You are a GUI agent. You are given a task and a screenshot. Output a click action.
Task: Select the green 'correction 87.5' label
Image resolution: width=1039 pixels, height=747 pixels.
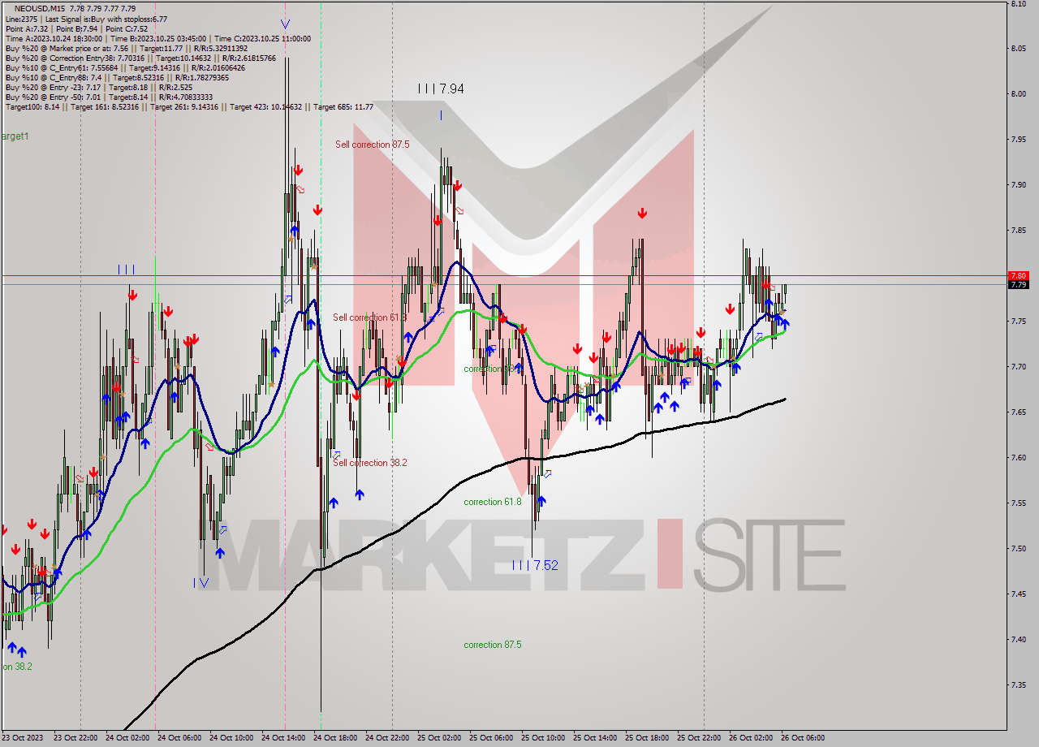(493, 645)
